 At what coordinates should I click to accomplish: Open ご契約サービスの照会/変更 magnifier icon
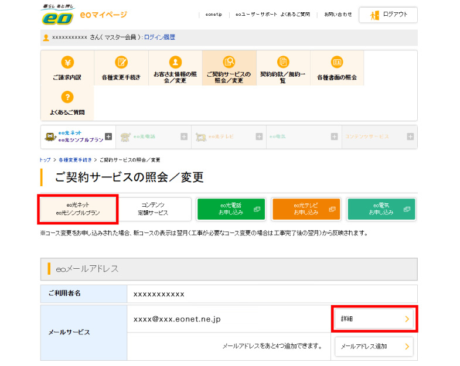point(229,62)
